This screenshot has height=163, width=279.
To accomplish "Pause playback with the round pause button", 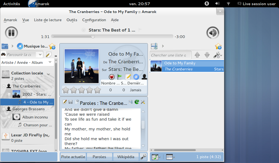I will pos(11,33).
